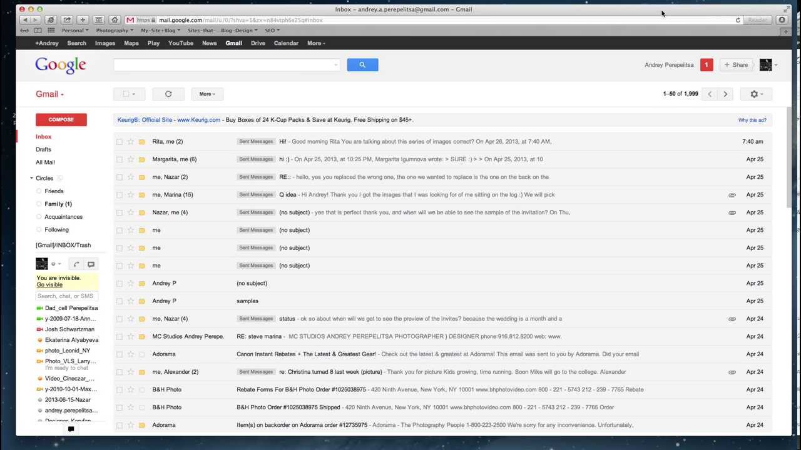Click the Why this ad? link
This screenshot has height=450, width=801.
752,120
